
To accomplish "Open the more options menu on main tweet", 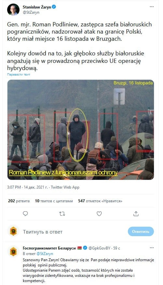I will (x=152, y=7).
